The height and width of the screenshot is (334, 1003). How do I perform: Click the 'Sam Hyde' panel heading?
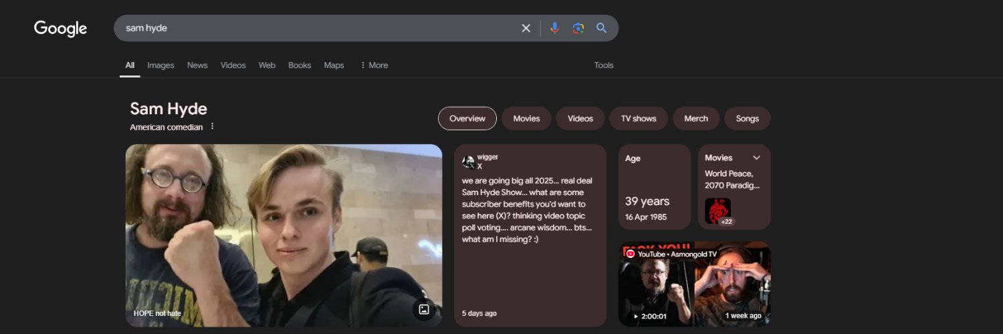pyautogui.click(x=169, y=109)
